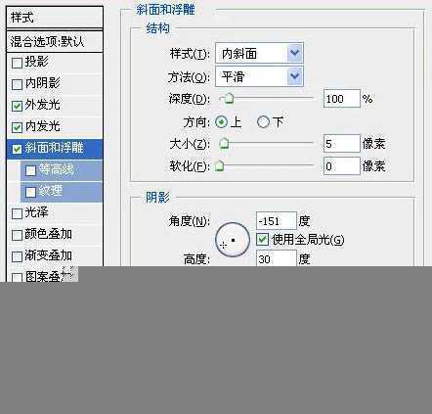The height and width of the screenshot is (414, 432).
Task: Select the 纹理 sub-item label
Action: click(51, 191)
